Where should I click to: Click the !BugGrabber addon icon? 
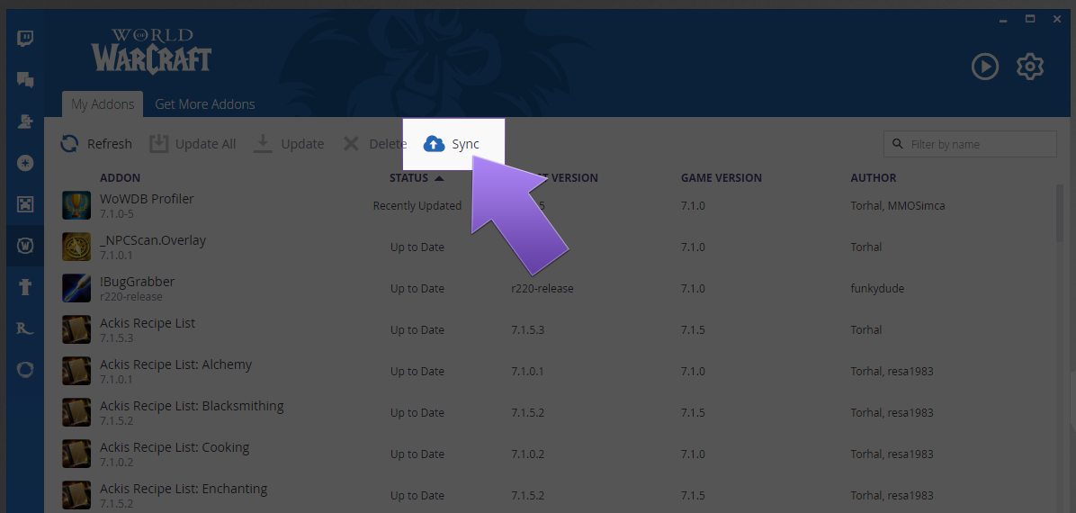click(x=76, y=288)
